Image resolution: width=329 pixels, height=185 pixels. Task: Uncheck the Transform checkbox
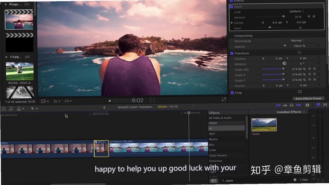(x=232, y=53)
